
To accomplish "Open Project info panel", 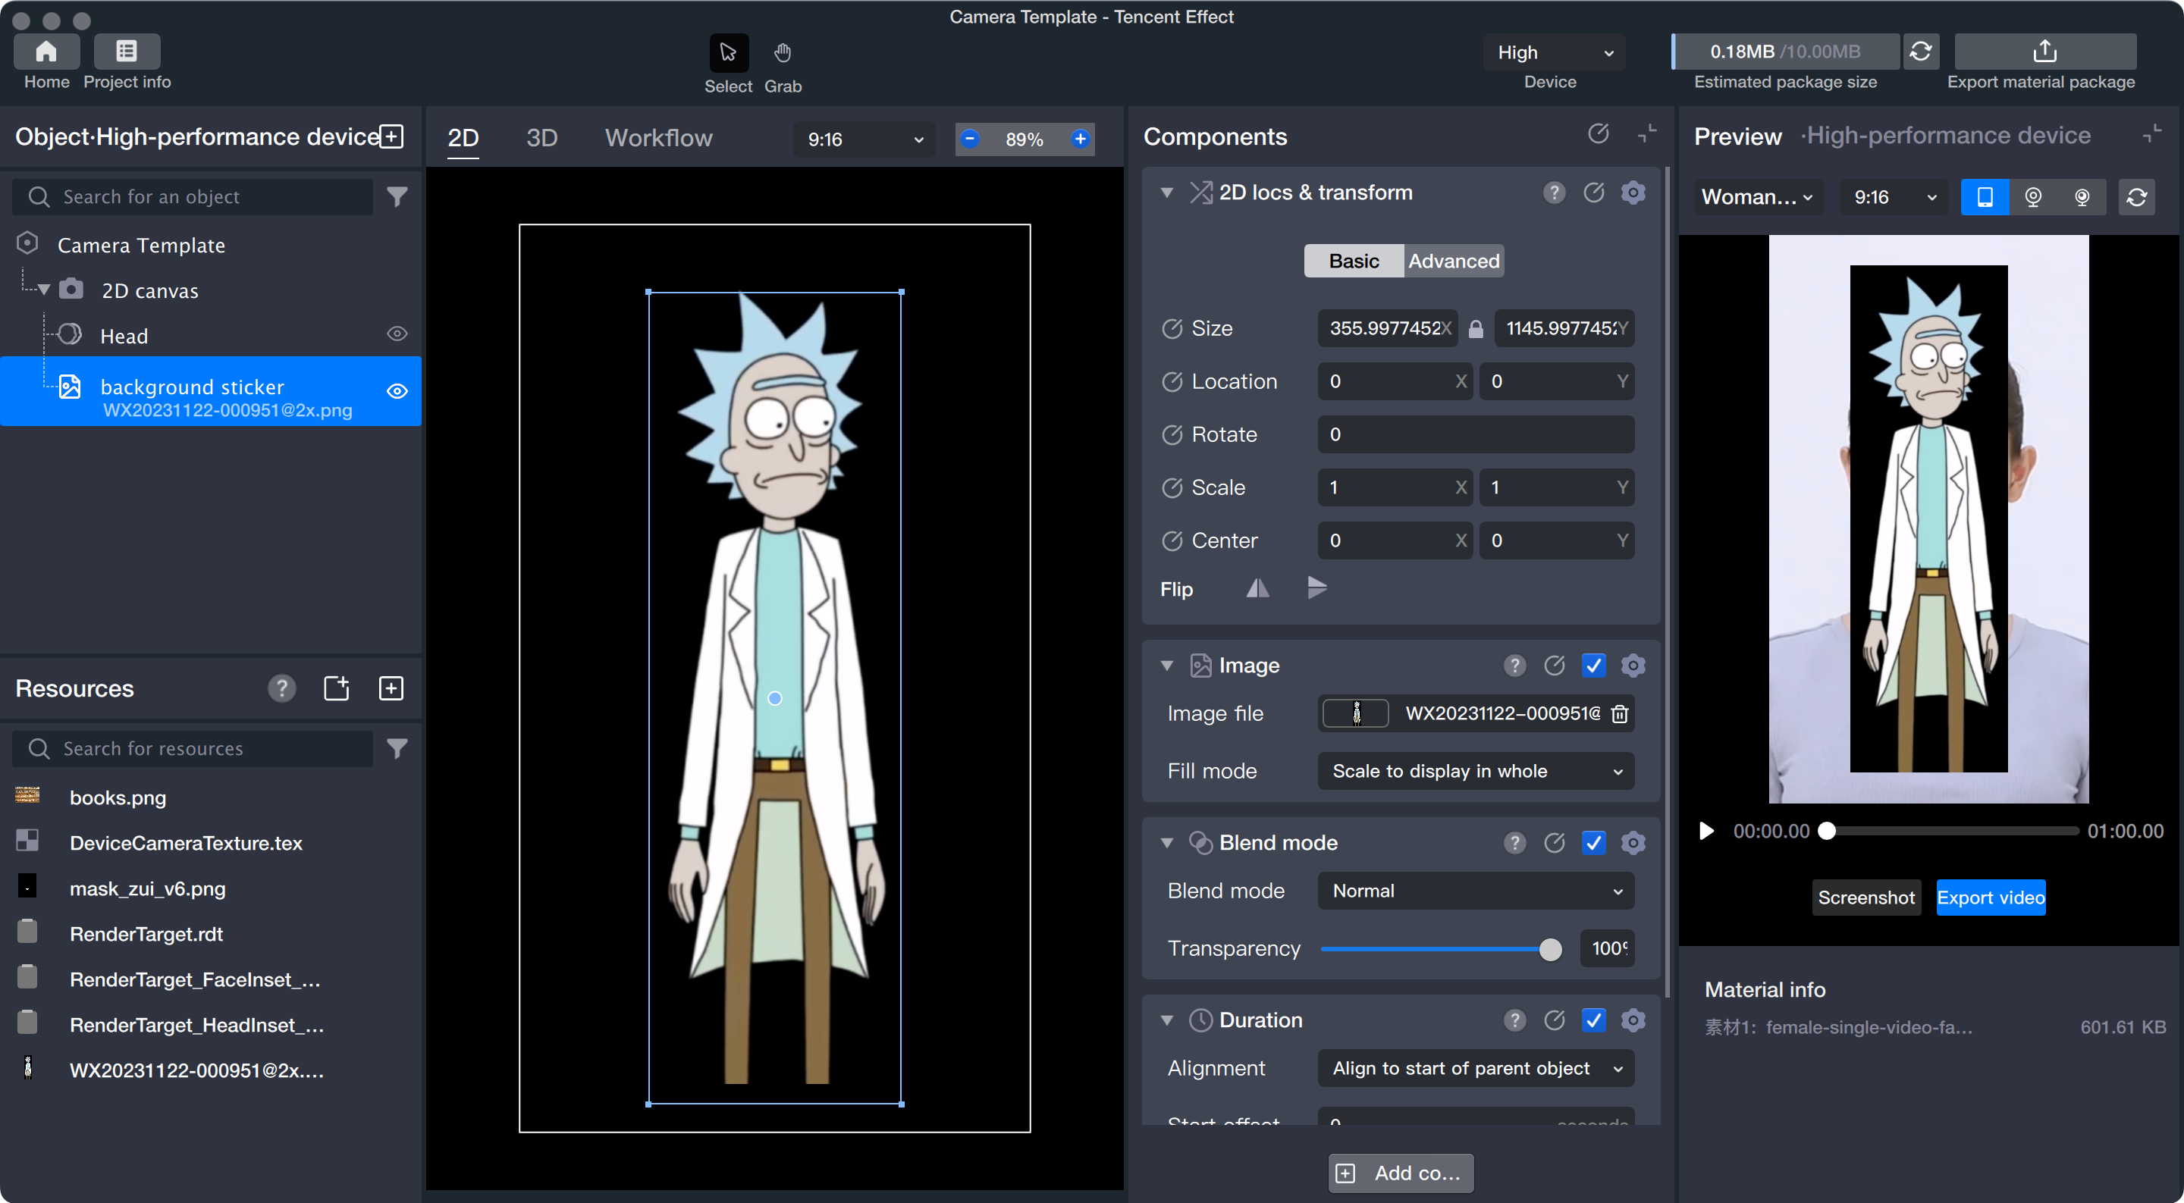I will pyautogui.click(x=127, y=52).
